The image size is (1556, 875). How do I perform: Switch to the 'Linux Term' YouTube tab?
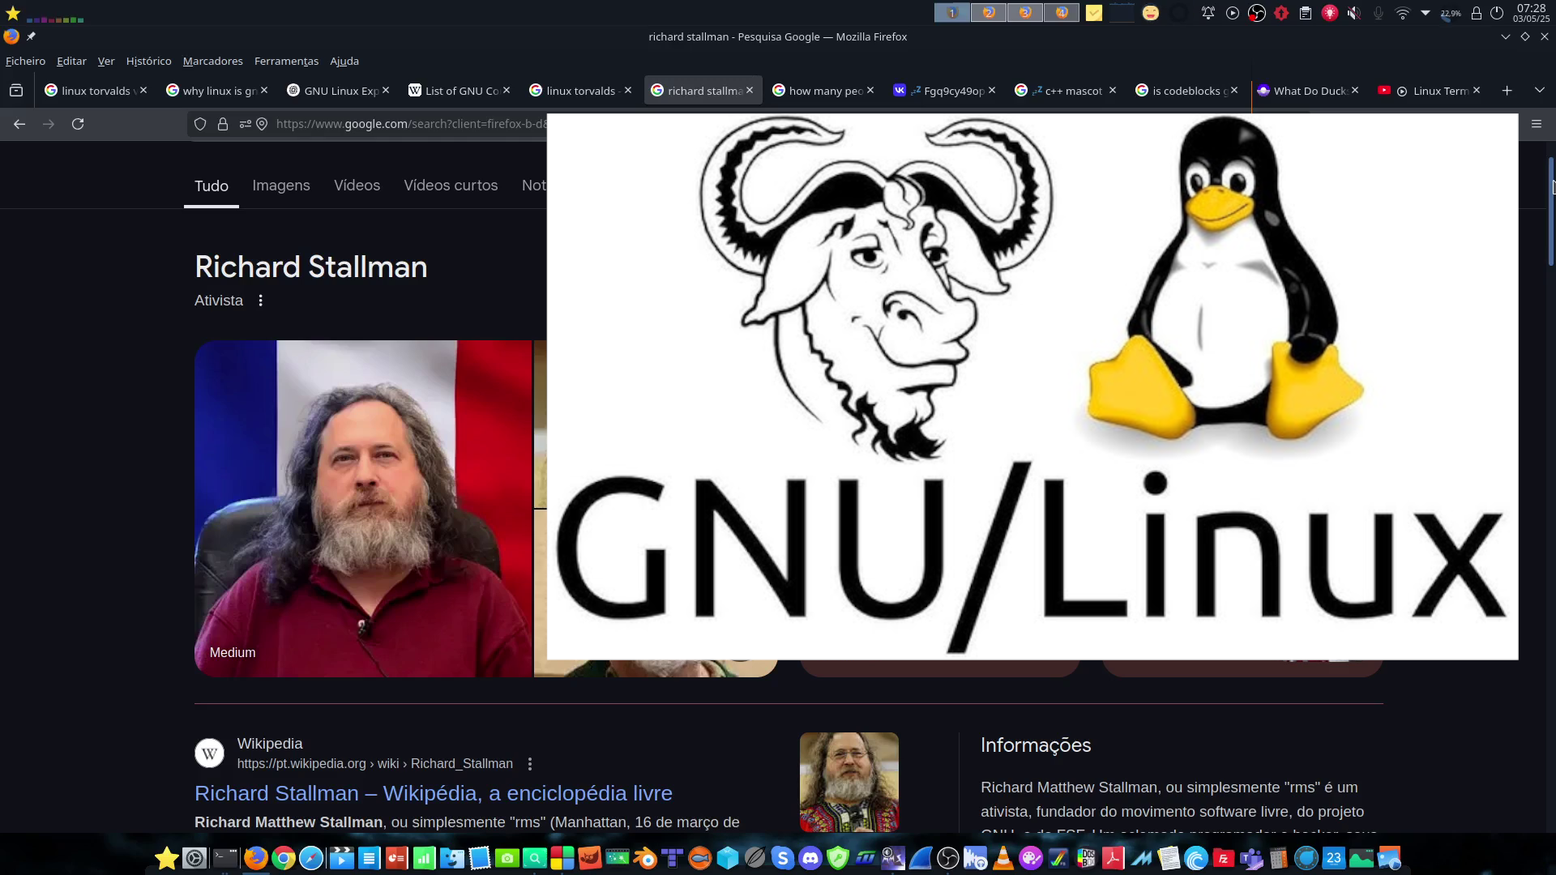point(1430,91)
